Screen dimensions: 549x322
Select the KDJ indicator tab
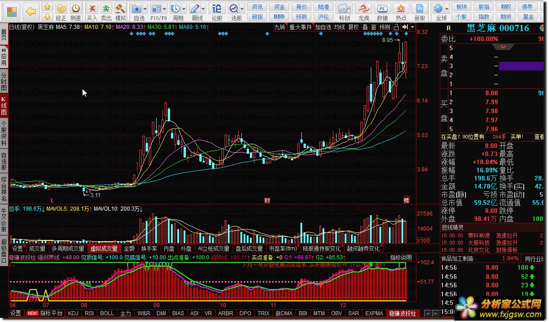[73, 313]
